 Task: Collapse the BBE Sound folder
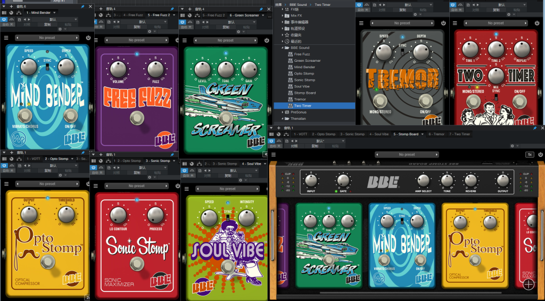[283, 47]
